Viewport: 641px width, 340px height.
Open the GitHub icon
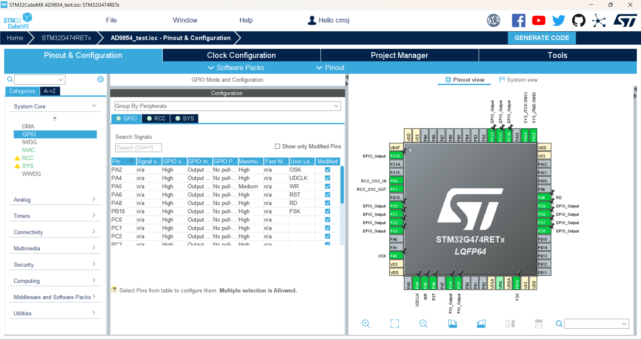tap(579, 21)
